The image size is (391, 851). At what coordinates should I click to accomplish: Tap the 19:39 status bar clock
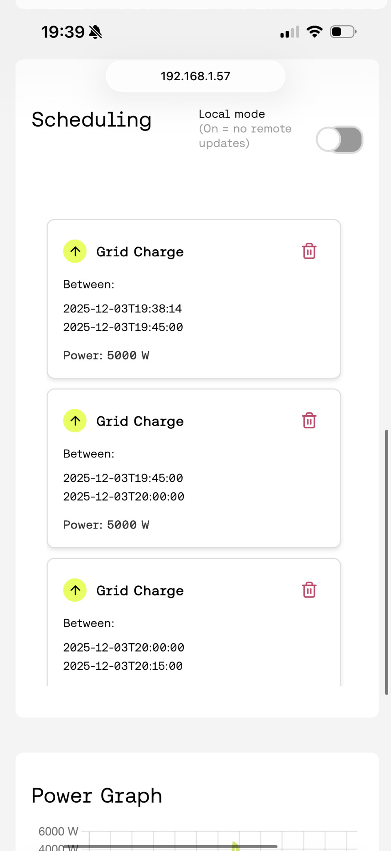[x=63, y=32]
